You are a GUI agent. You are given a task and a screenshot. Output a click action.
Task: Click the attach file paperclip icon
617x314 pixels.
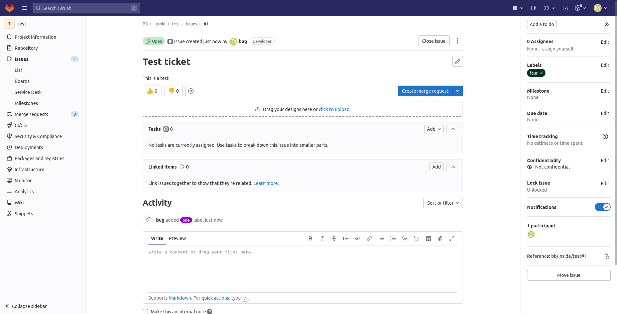point(440,238)
